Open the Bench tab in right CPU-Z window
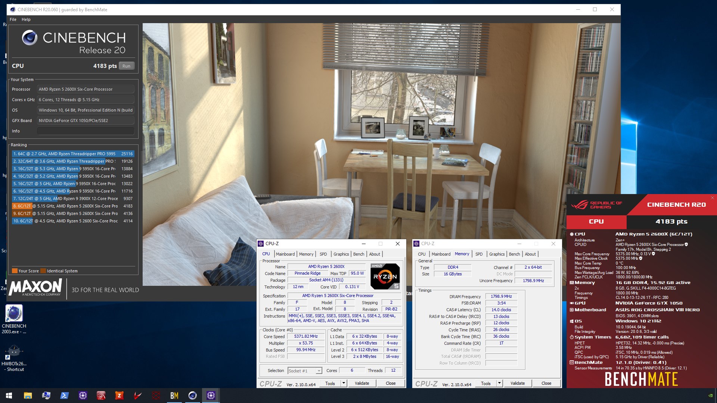Viewport: 717px width, 403px height. point(515,254)
